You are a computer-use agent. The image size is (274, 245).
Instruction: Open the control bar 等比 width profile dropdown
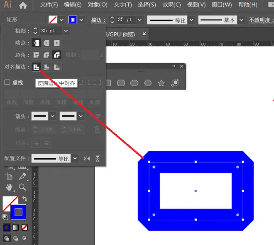point(191,20)
